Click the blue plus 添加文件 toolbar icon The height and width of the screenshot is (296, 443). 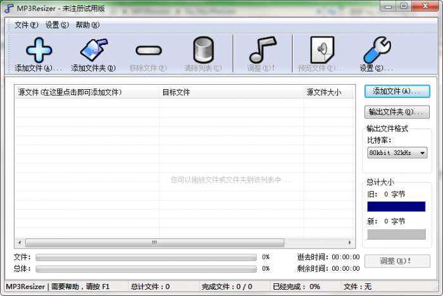coord(37,50)
